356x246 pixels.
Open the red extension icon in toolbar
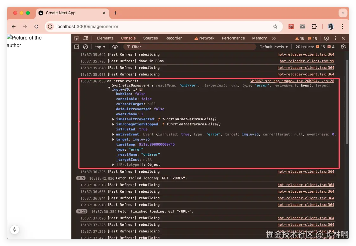coord(291,27)
